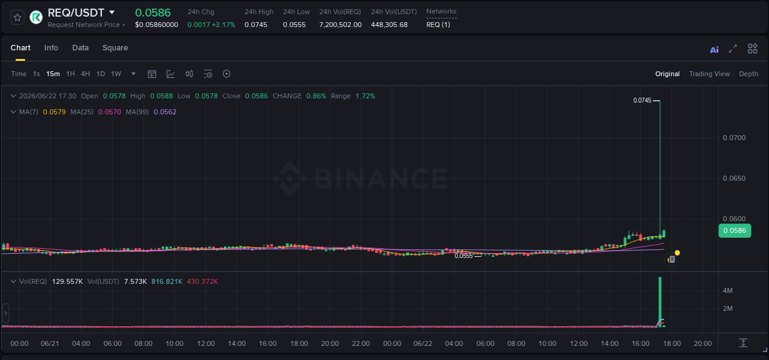Click the 24h Vol(USDT) value 448,305.68
This screenshot has width=769, height=360.
click(389, 25)
